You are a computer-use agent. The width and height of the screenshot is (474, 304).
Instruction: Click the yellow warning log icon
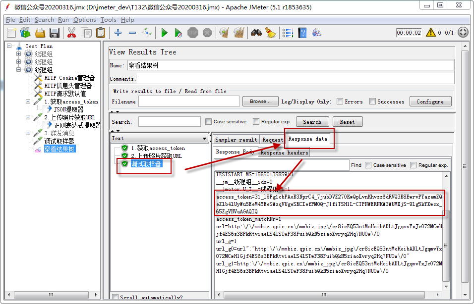(x=430, y=32)
